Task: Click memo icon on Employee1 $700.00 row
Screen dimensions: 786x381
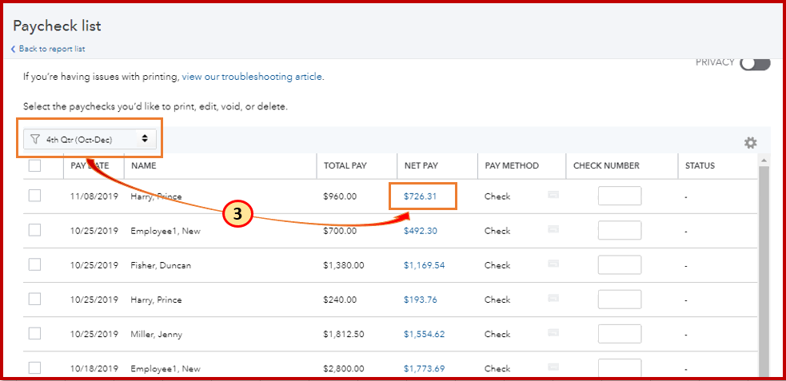Action: (x=553, y=230)
